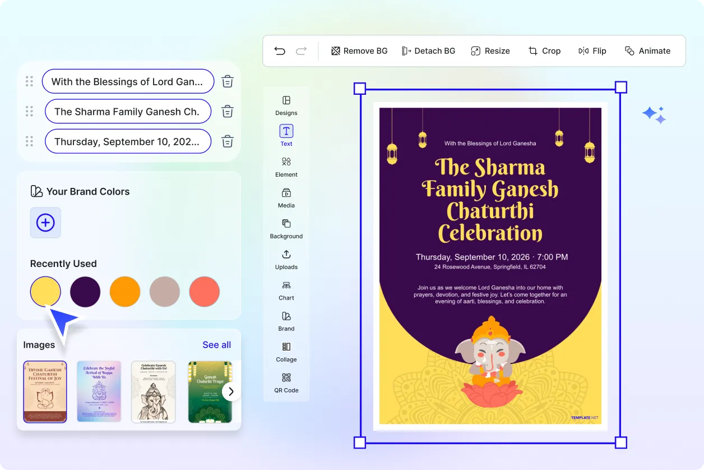Expand more image templates with the arrow
This screenshot has height=470, width=704.
pyautogui.click(x=230, y=391)
